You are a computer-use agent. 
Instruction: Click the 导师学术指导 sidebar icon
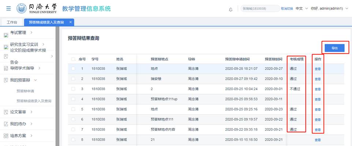click(x=5, y=68)
